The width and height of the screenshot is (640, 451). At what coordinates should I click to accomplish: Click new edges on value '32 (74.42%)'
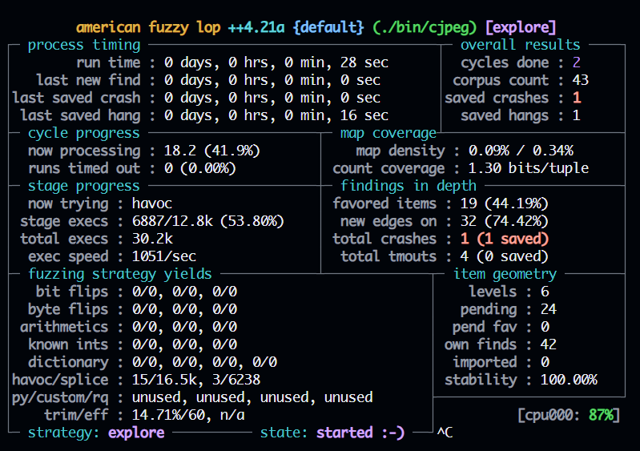point(505,221)
